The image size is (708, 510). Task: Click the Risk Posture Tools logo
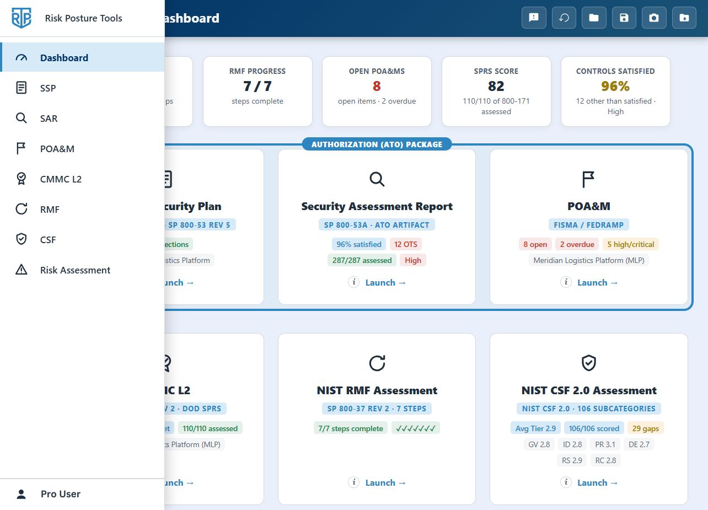[22, 18]
